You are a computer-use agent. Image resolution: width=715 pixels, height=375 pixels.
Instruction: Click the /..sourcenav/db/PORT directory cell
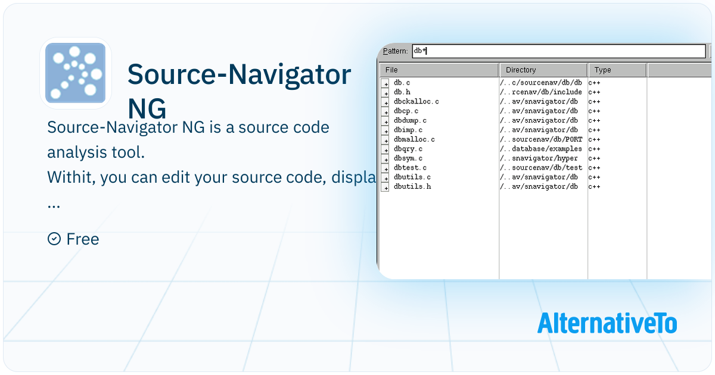click(x=541, y=139)
